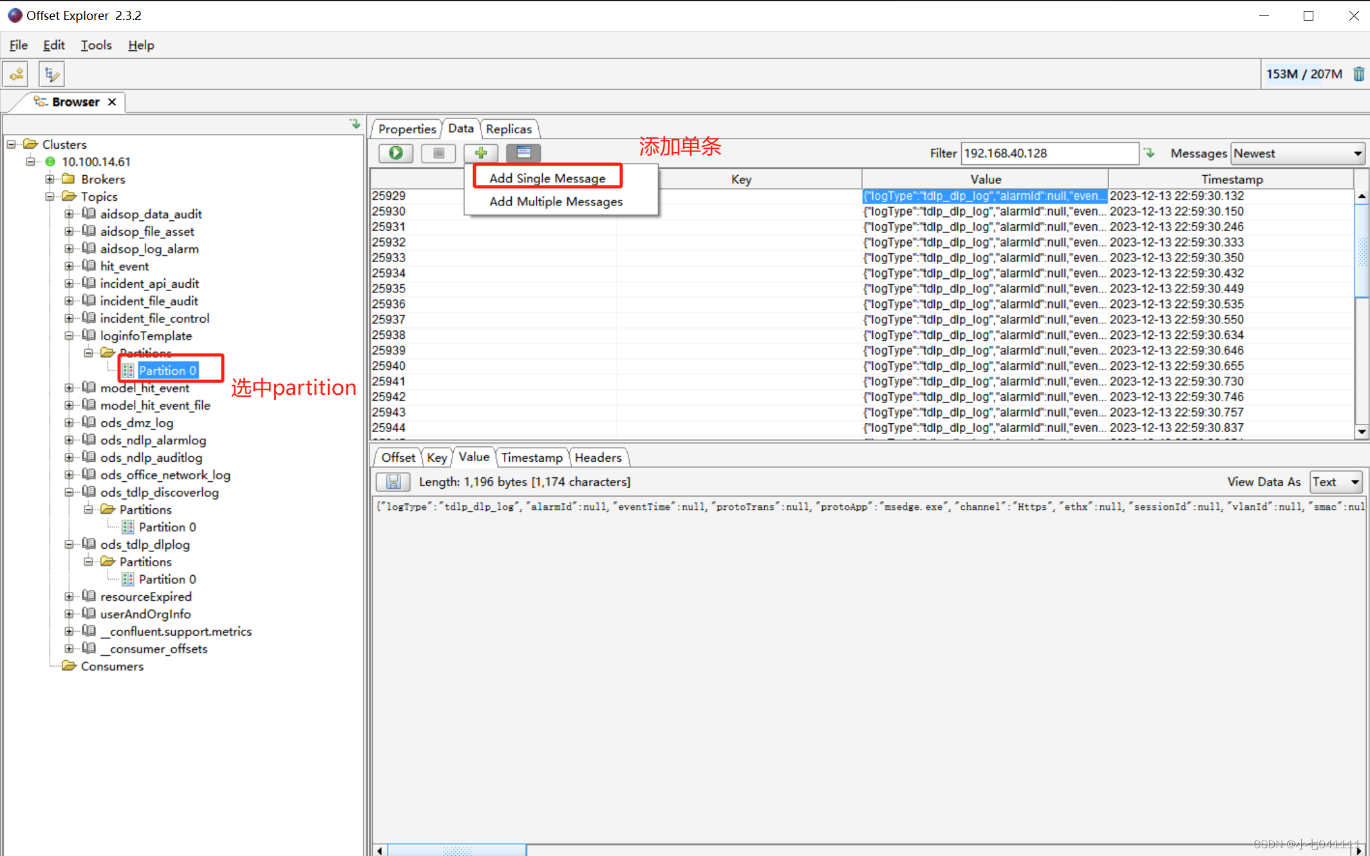Open the File menu
This screenshot has width=1370, height=856.
[19, 45]
